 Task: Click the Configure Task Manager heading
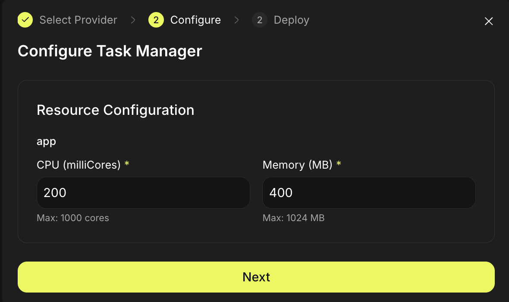110,51
